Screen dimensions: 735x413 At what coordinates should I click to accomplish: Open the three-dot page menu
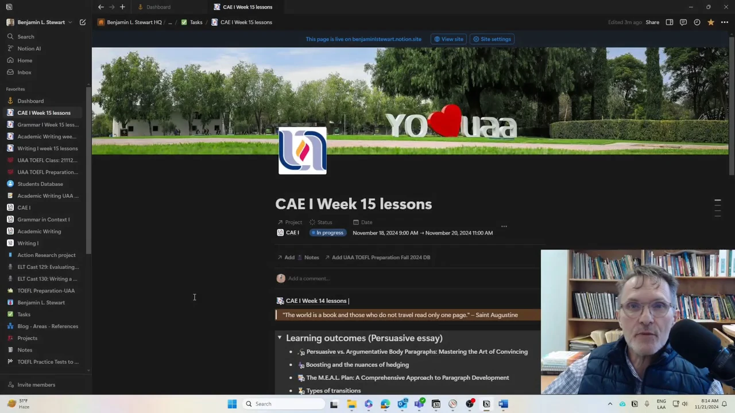click(725, 22)
